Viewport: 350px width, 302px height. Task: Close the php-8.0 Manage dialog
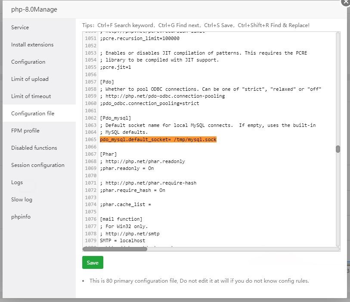tap(346, 2)
